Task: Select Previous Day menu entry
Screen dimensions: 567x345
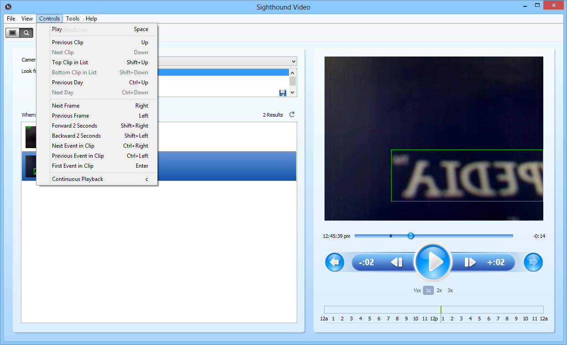Action: (x=97, y=82)
